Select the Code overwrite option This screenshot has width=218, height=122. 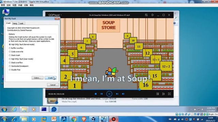16,52
